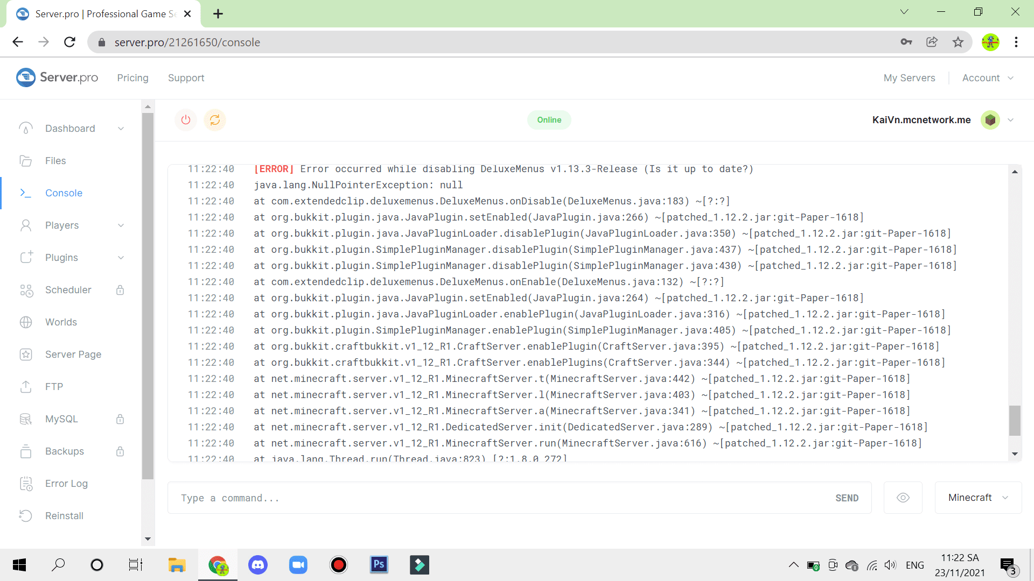Screen dimensions: 1034x581
Task: Click the red power stop button
Action: click(186, 120)
